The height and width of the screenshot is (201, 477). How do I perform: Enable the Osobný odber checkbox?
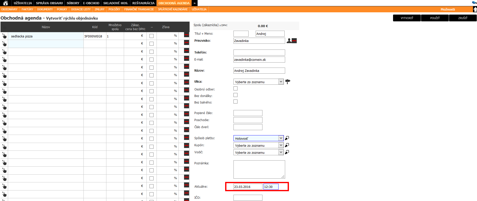[235, 88]
